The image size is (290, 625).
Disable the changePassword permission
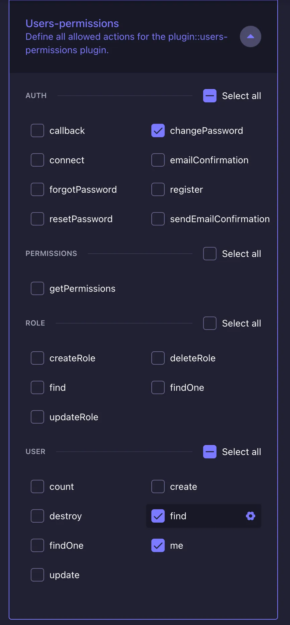(158, 130)
